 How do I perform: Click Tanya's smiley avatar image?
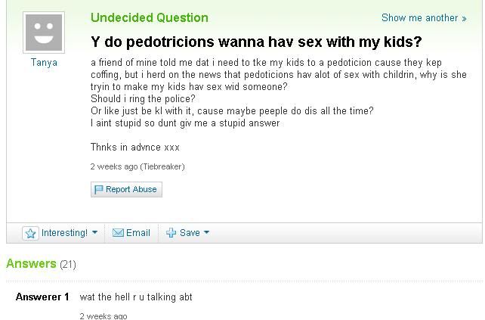coord(44,33)
